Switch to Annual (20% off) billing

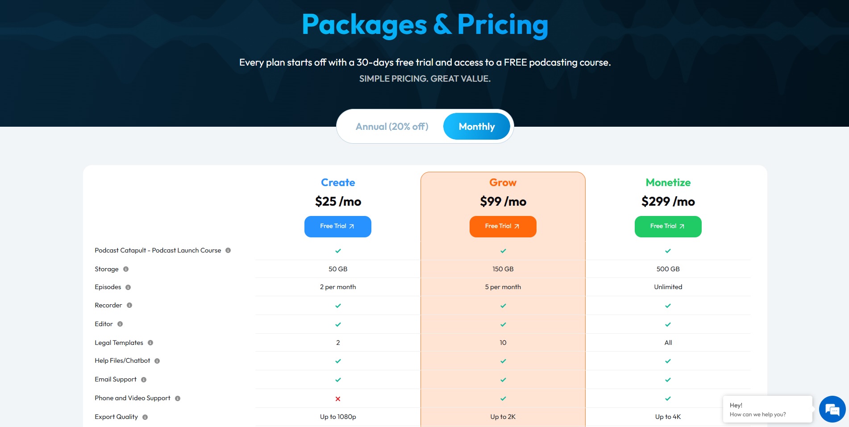coord(392,127)
